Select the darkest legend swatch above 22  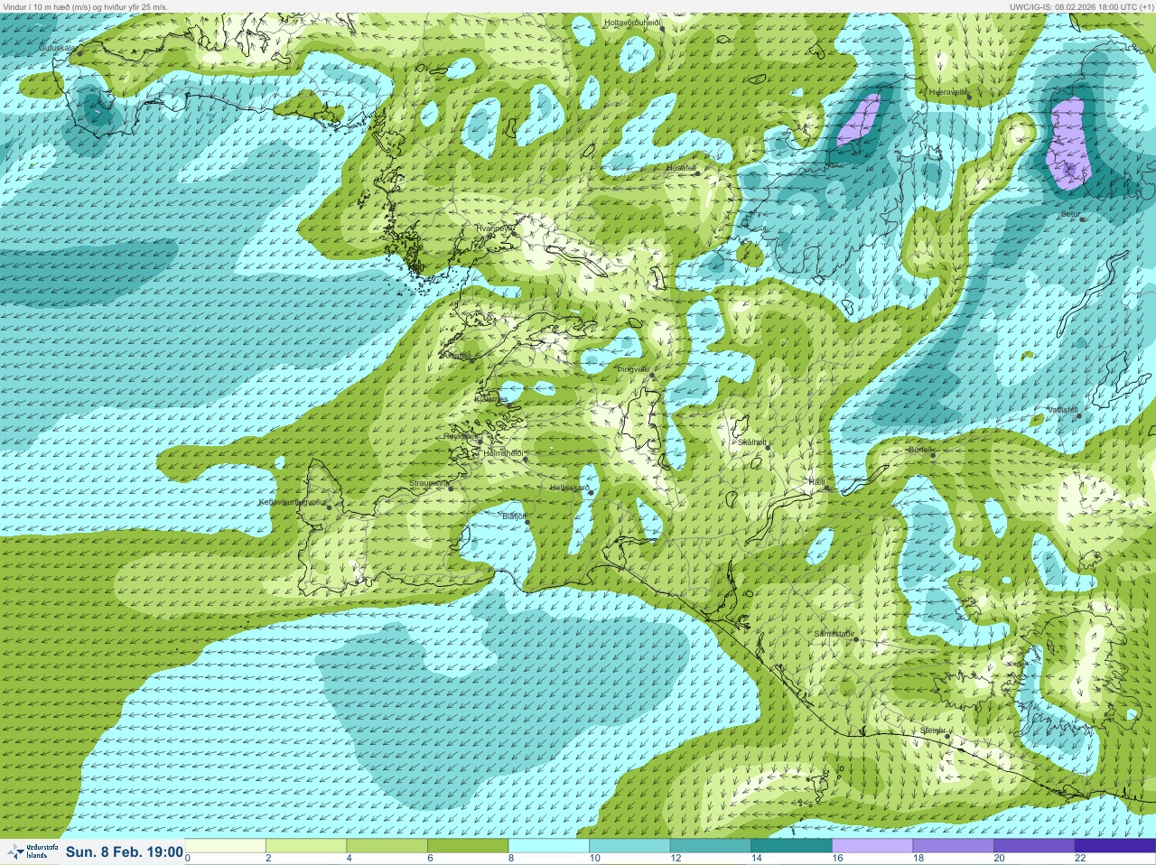pyautogui.click(x=1114, y=846)
